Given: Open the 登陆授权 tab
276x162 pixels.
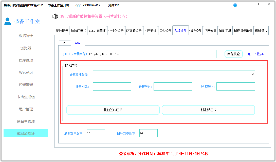Looking at the screenshot, I should coord(62,31).
